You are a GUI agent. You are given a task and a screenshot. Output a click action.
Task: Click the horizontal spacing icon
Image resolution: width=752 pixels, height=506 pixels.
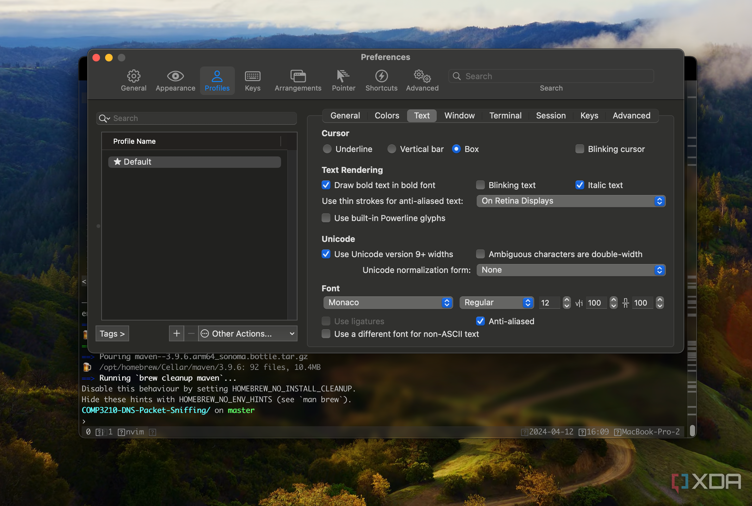tap(579, 303)
